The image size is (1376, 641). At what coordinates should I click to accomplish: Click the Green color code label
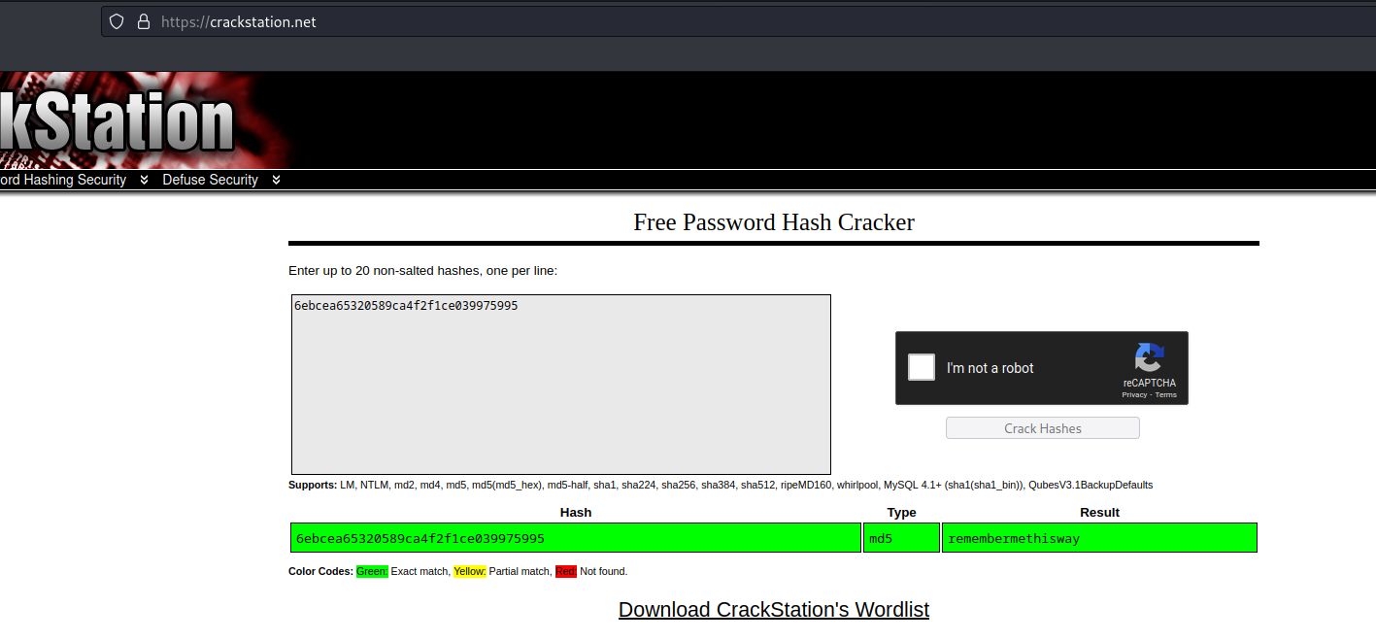pyautogui.click(x=372, y=571)
